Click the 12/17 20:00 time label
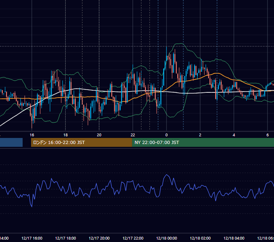This screenshot has height=242, width=274. pyautogui.click(x=99, y=238)
